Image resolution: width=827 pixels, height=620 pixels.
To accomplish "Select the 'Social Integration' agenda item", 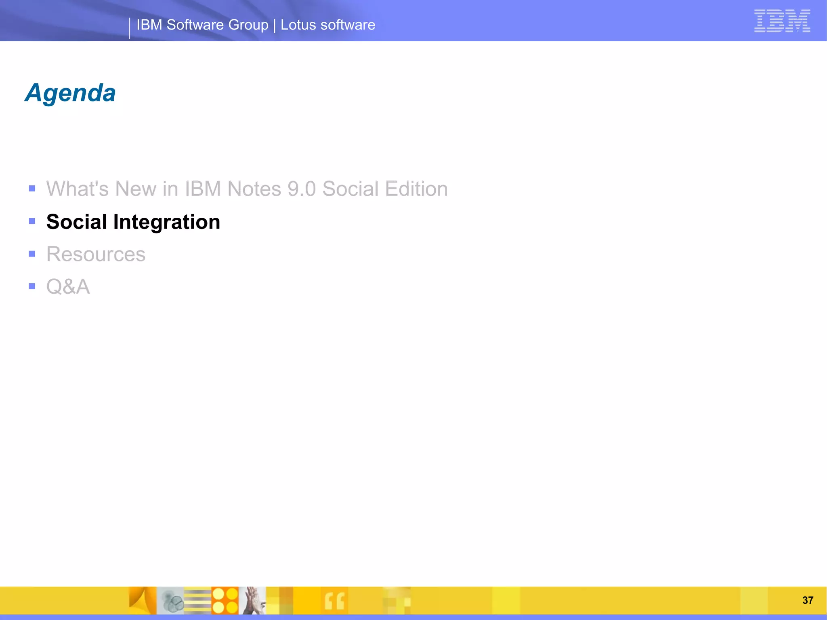I will (133, 222).
